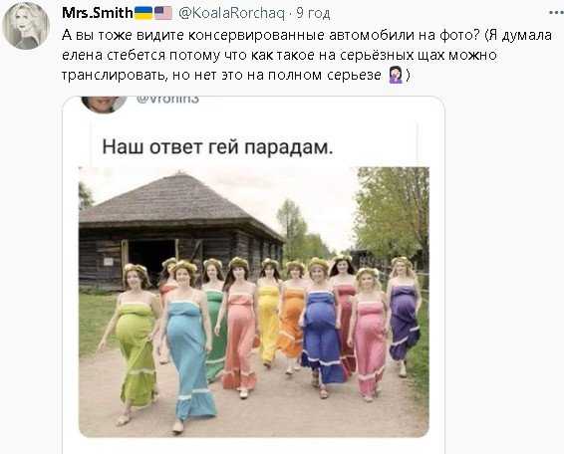Click the facepalm emoji ending the tweet
Screen dimensions: 564x454
396,75
